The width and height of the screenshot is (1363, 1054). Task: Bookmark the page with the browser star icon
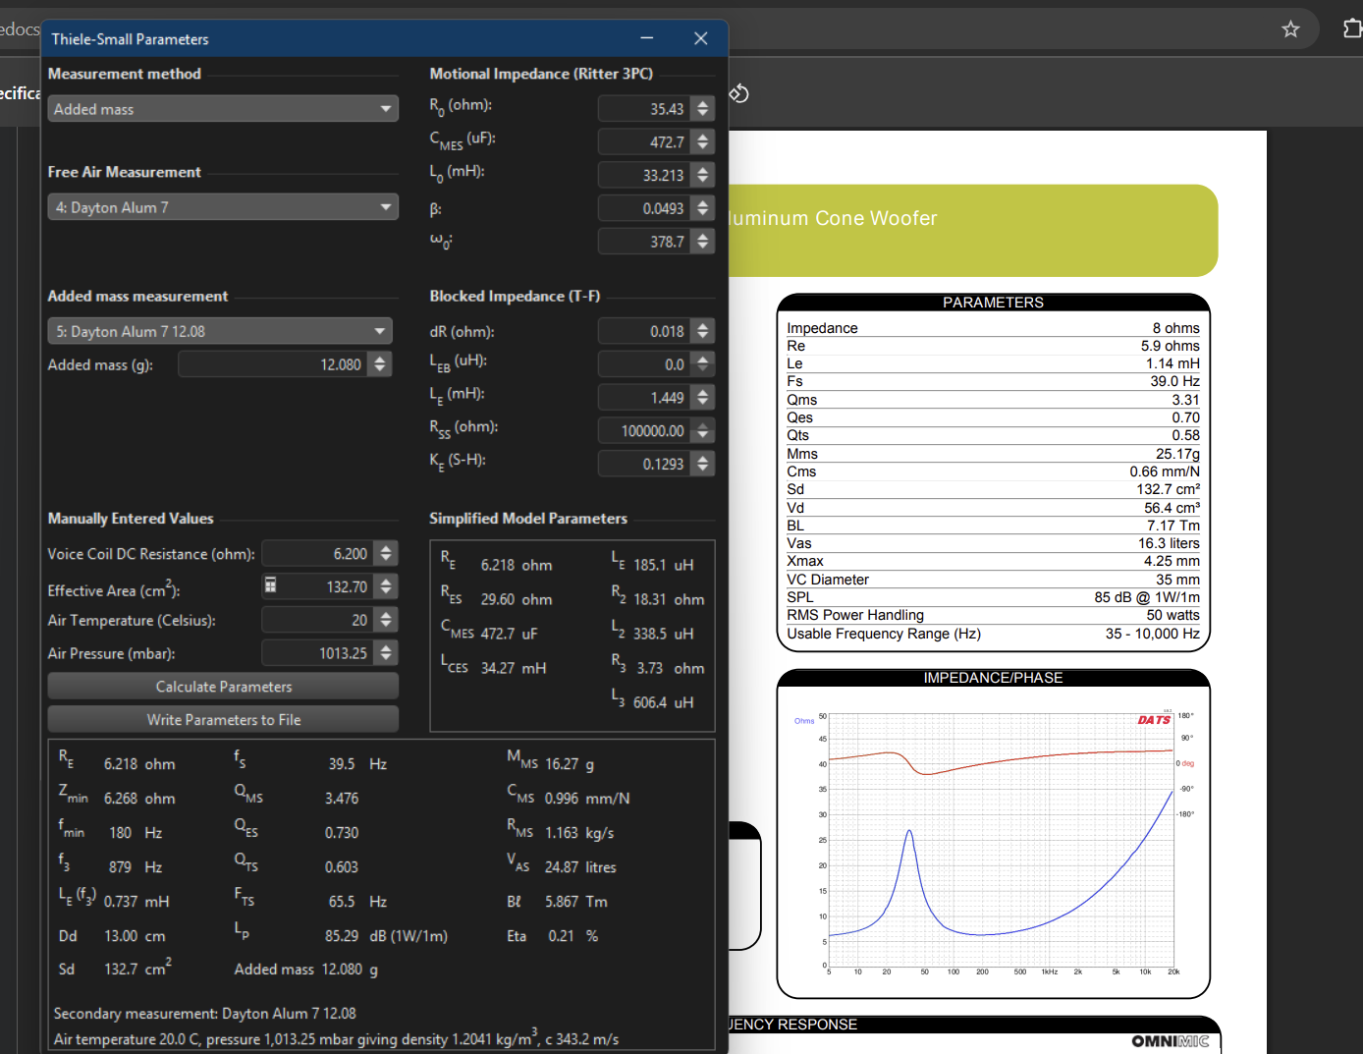tap(1290, 29)
